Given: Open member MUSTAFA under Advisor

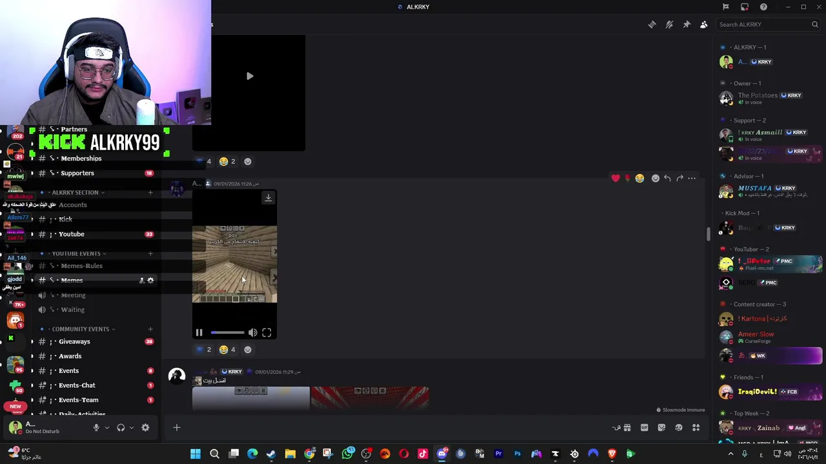Looking at the screenshot, I should coord(769,191).
